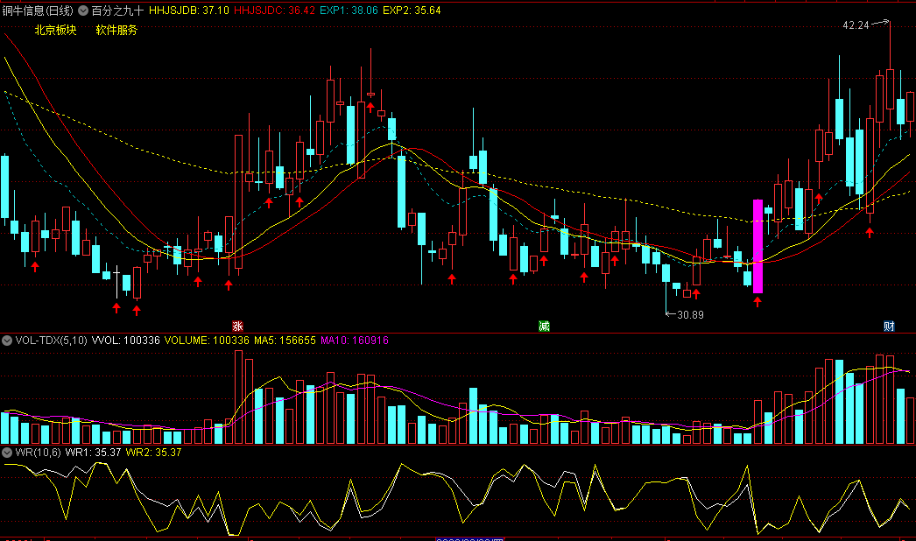Click the WR1: 35.37 value
This screenshot has height=541, width=916.
[x=93, y=453]
